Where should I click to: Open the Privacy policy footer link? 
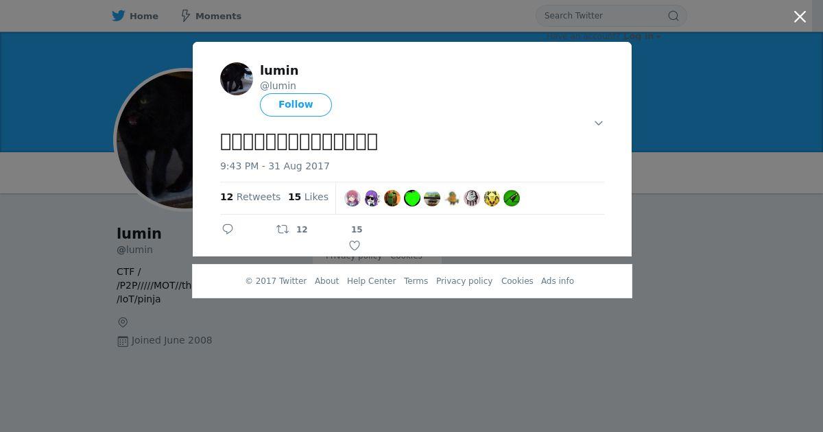click(464, 281)
